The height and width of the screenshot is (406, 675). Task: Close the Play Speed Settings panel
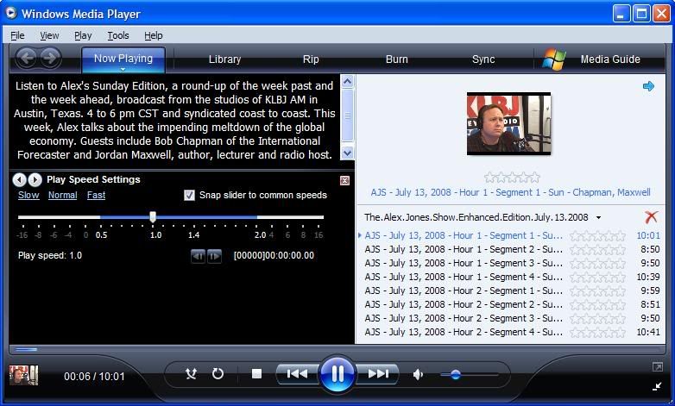[344, 181]
